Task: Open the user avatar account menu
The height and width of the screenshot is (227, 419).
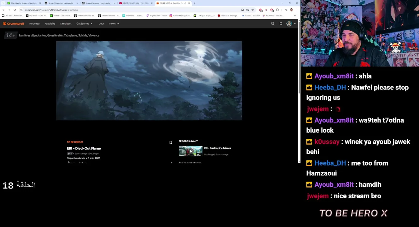Action: [289, 24]
